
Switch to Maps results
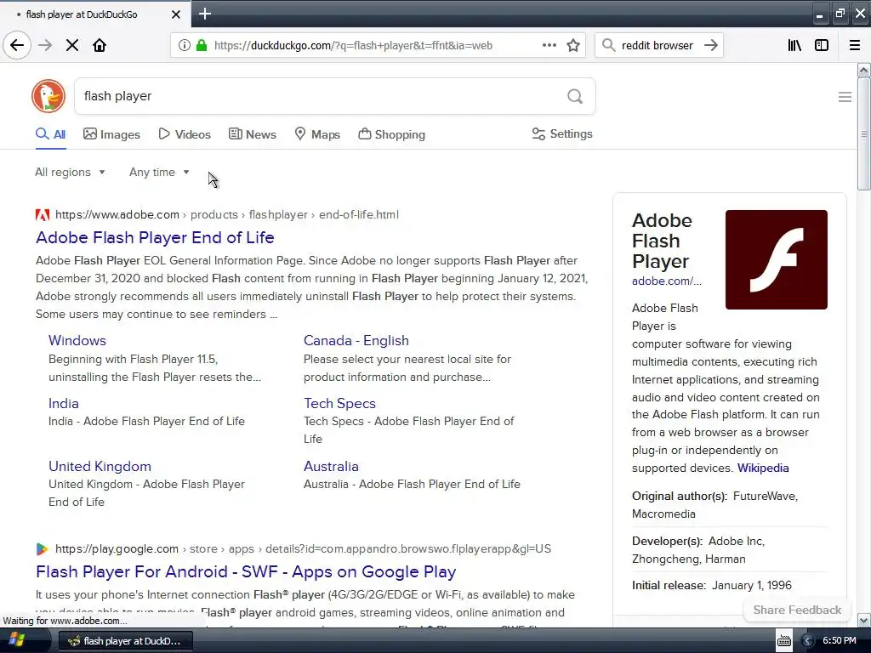pyautogui.click(x=317, y=134)
